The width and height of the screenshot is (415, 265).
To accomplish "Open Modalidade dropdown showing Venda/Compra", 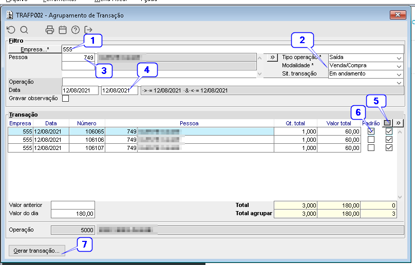I will coord(399,66).
